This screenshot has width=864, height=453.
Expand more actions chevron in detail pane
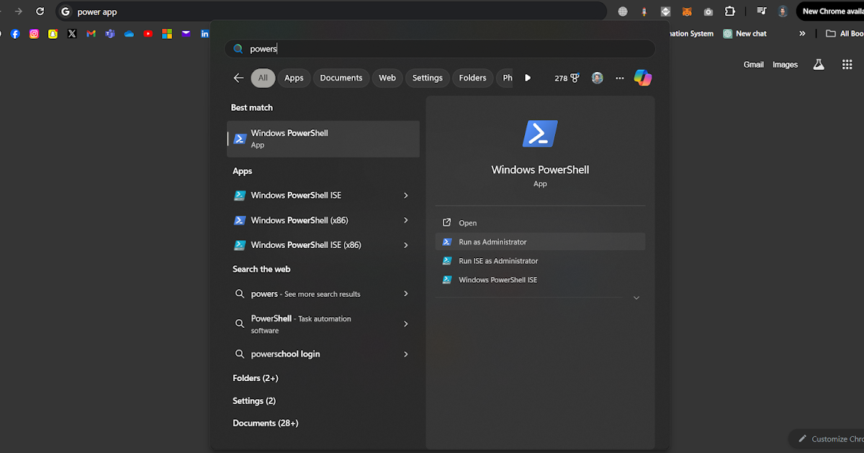636,298
